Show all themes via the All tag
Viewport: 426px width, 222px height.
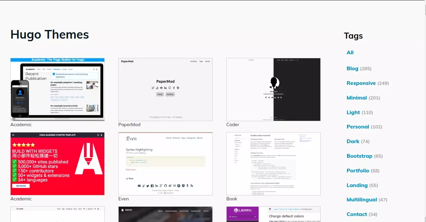tap(350, 53)
